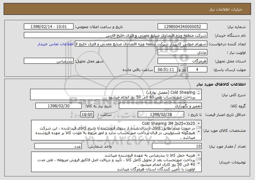The width and height of the screenshot is (255, 180).
Task: Click the unit of measure field عدد
Action: [x=58, y=146]
